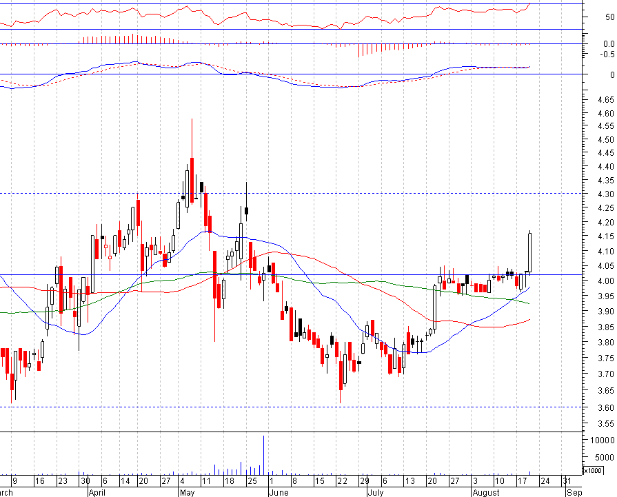Click the 50 label on the top oscillator scale
Image resolution: width=617 pixels, height=497 pixels.
609,17
